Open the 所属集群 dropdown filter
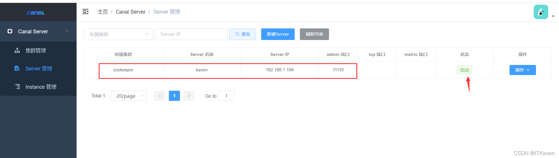Viewport: 559px width, 158px height. (118, 34)
